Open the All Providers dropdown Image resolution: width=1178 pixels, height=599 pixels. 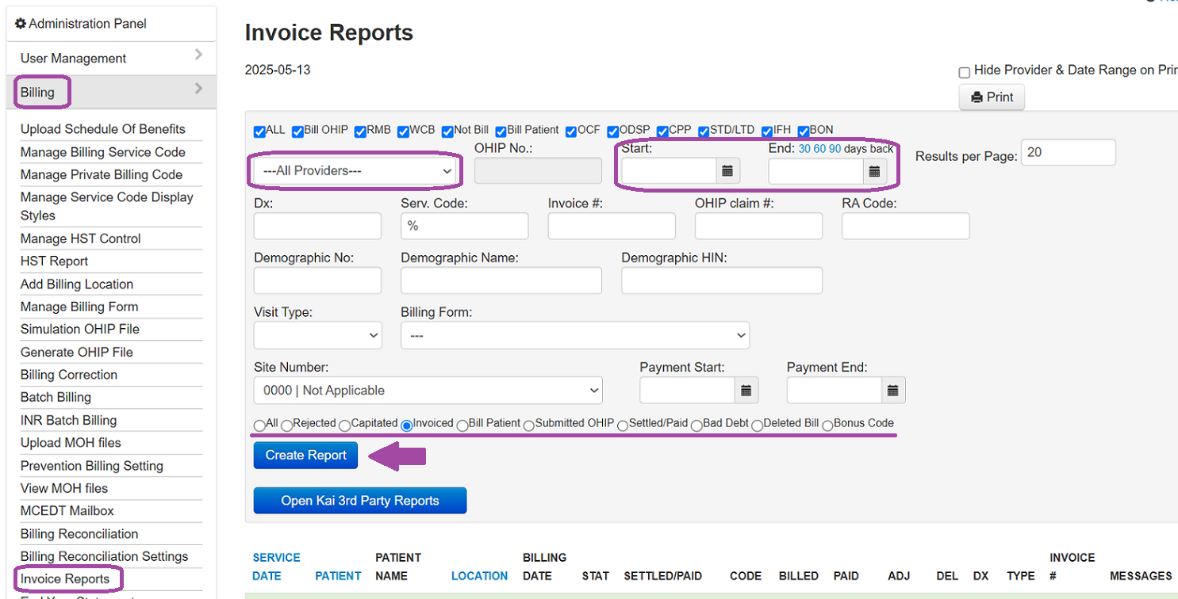click(x=355, y=170)
